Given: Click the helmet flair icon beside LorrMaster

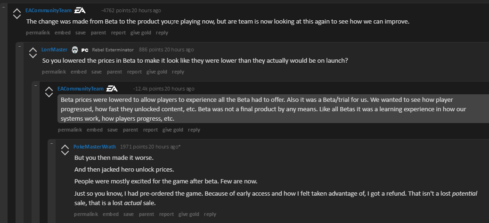Looking at the screenshot, I should 75,50.
